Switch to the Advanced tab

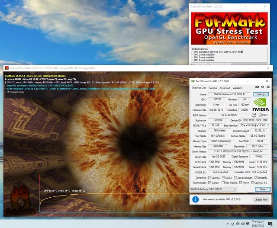[225, 88]
